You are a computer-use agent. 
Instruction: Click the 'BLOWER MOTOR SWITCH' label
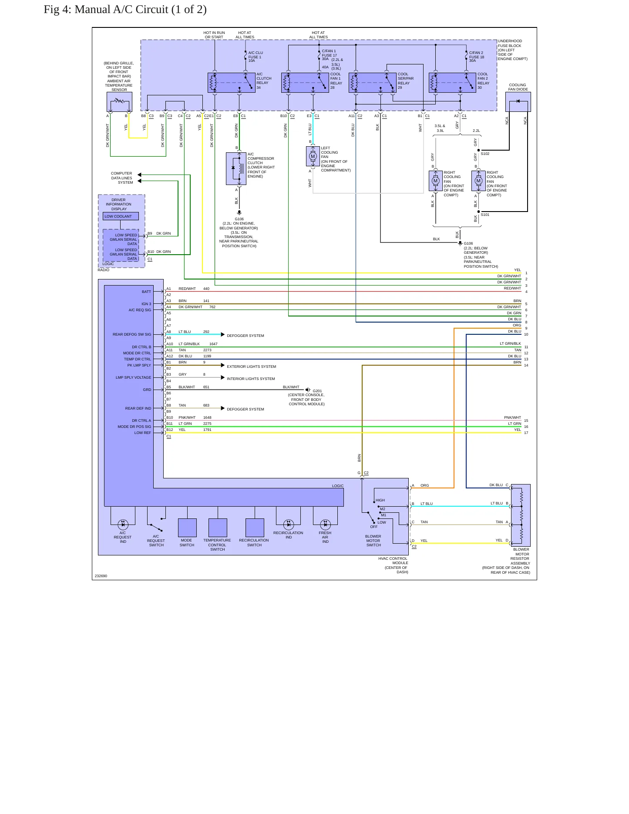pyautogui.click(x=373, y=541)
